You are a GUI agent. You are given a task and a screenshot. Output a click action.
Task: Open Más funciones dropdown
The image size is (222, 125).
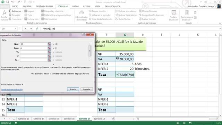50,19
